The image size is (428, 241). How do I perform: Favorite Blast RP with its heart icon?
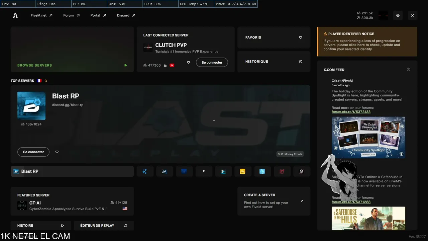(x=57, y=152)
